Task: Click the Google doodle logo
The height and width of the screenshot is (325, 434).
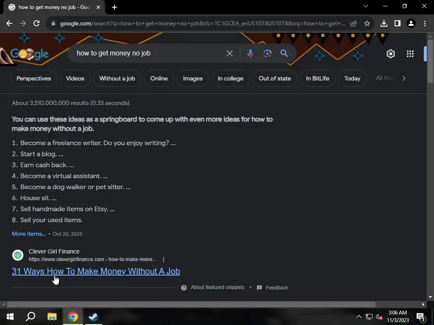Action: 30,54
